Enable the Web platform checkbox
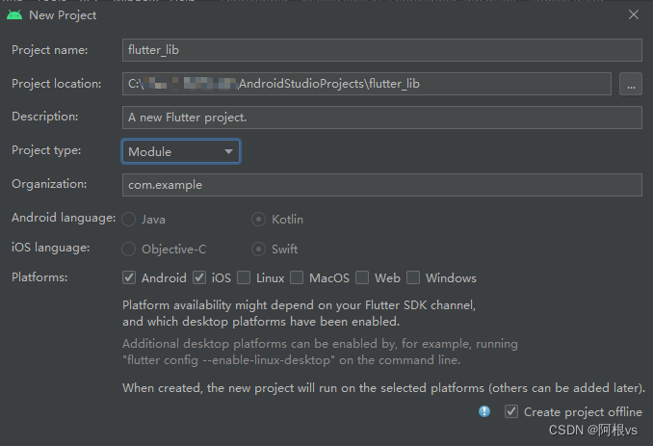 pos(362,277)
